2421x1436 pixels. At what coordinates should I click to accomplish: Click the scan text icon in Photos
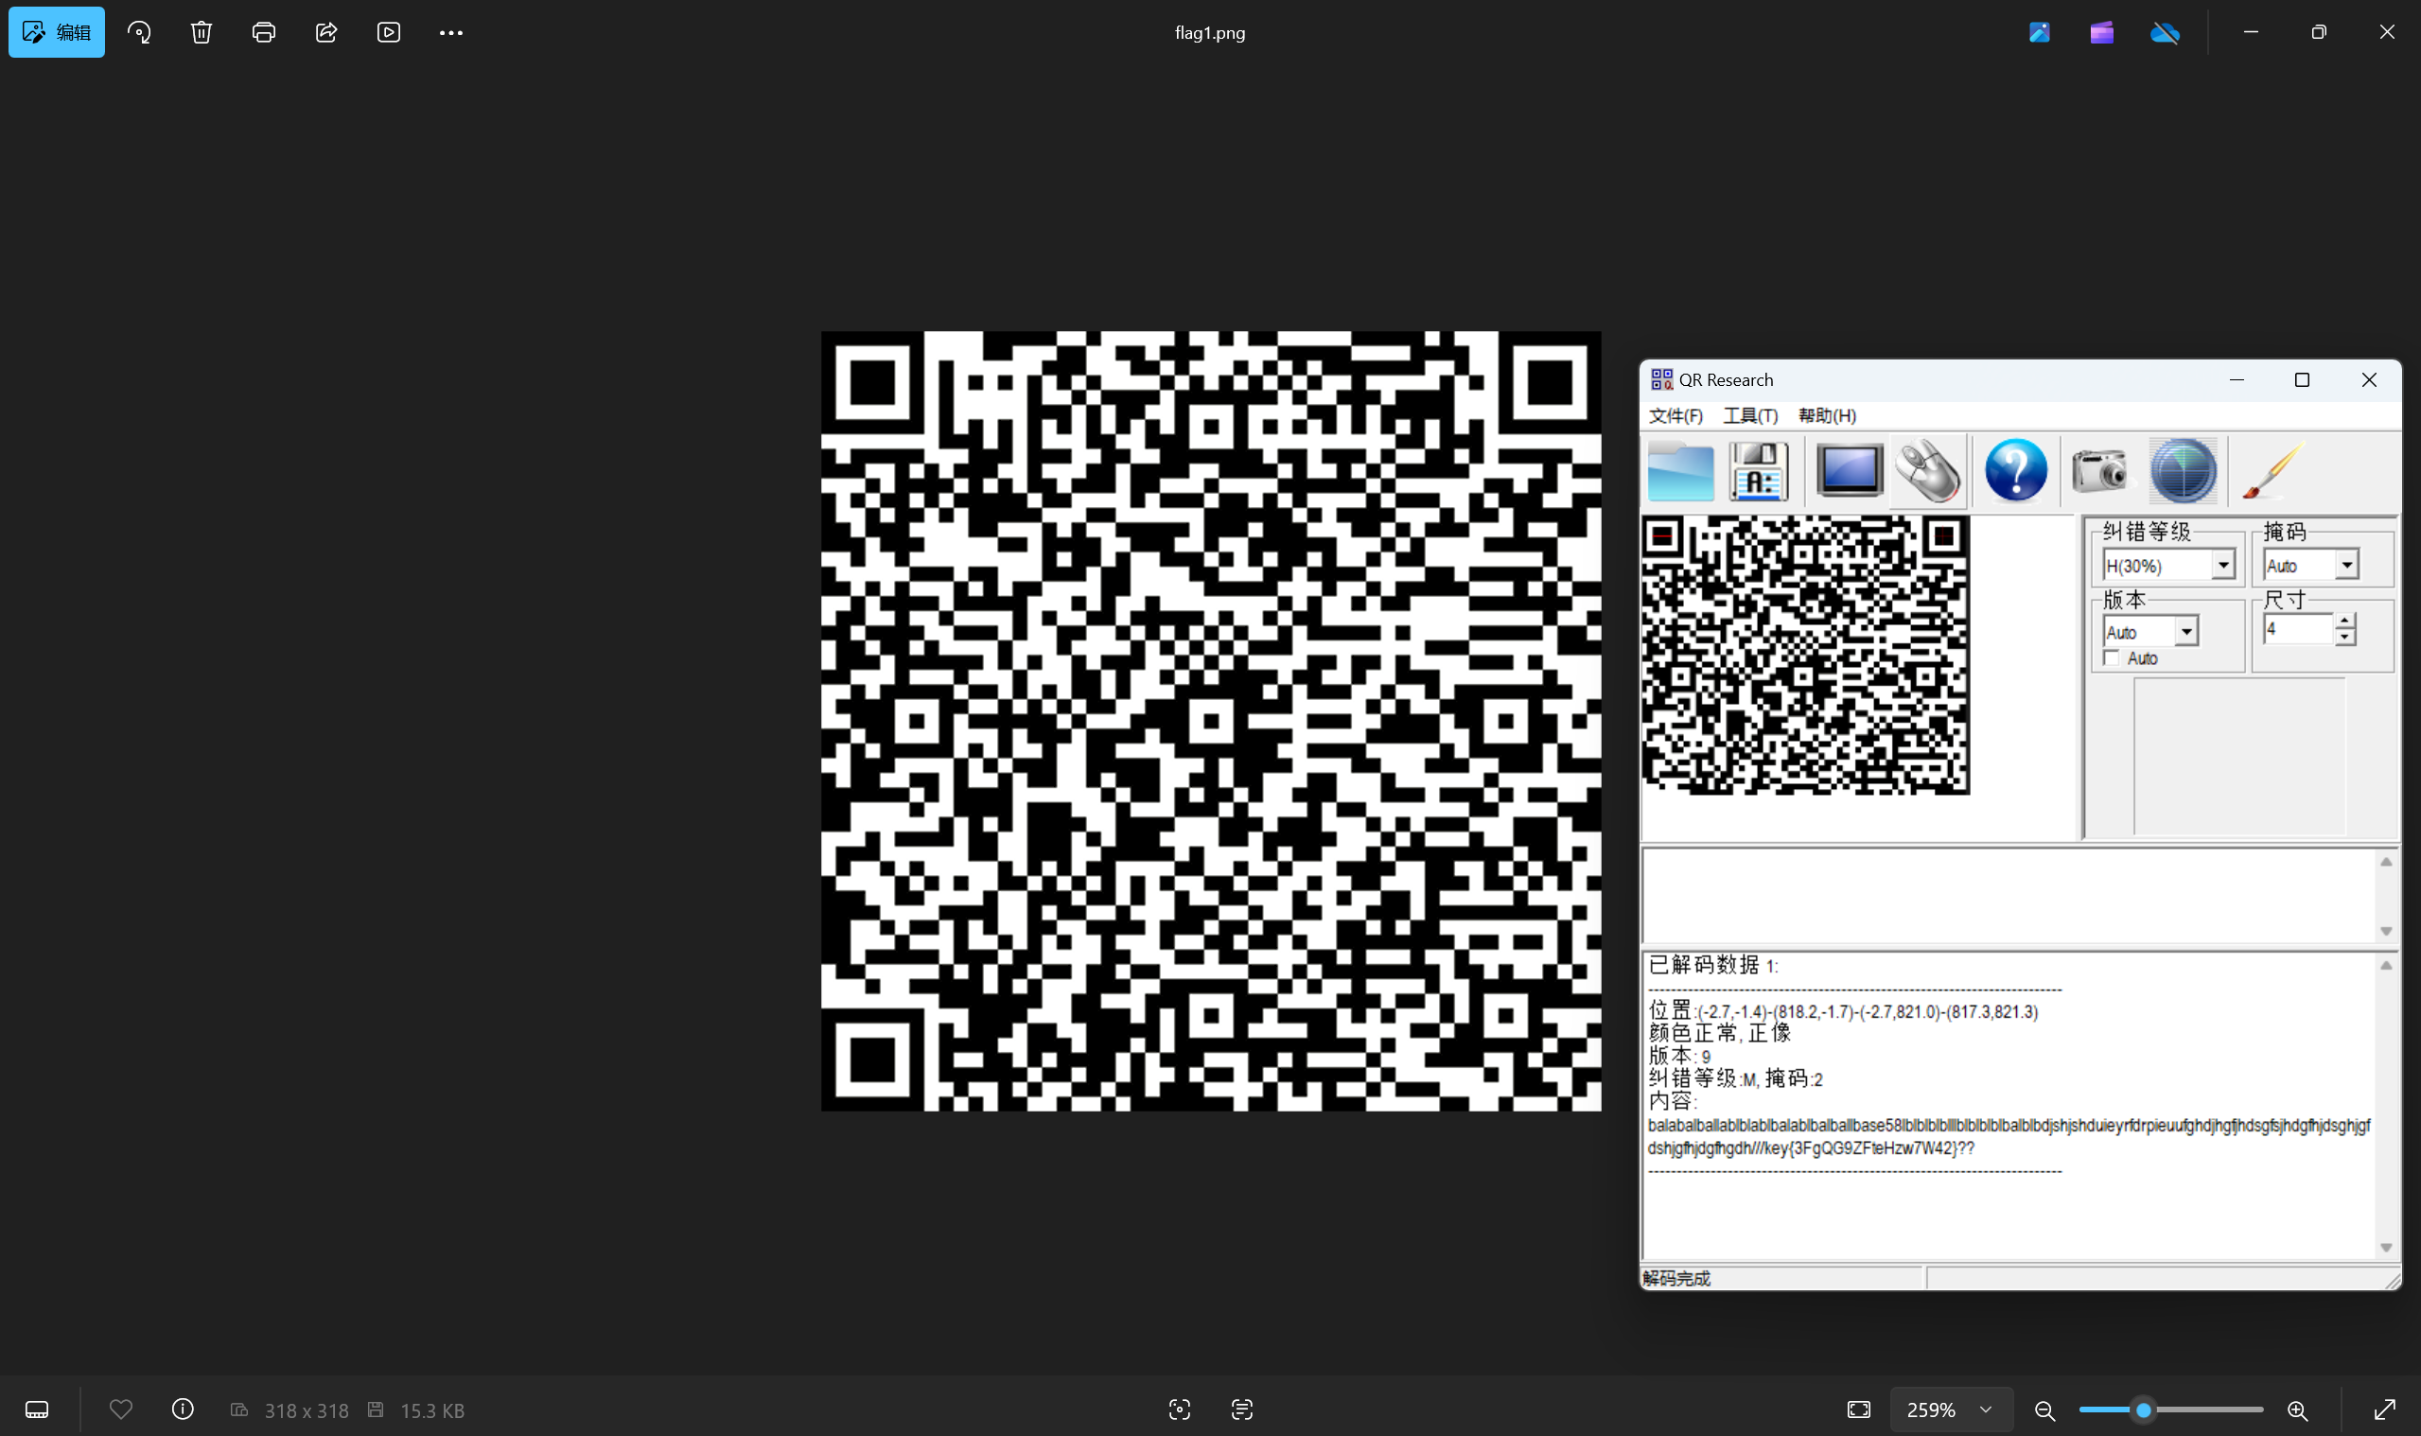(x=1241, y=1409)
